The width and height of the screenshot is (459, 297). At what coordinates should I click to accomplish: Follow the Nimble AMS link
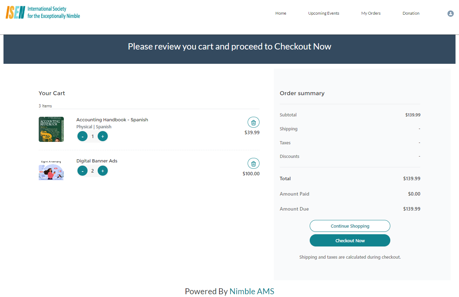point(252,291)
